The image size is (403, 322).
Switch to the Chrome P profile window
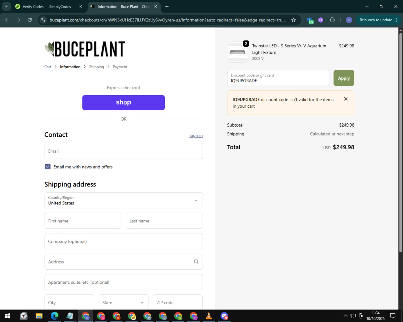pyautogui.click(x=147, y=316)
